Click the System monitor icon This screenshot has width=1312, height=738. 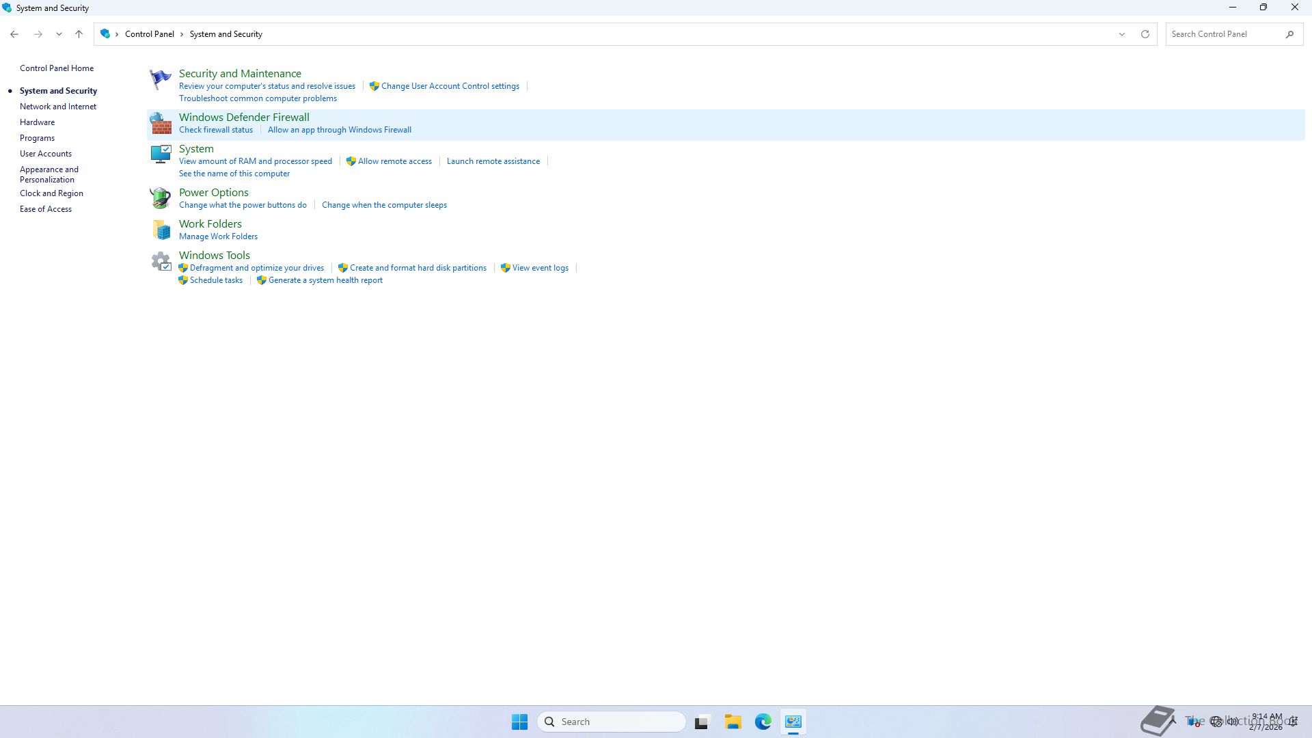pos(161,154)
